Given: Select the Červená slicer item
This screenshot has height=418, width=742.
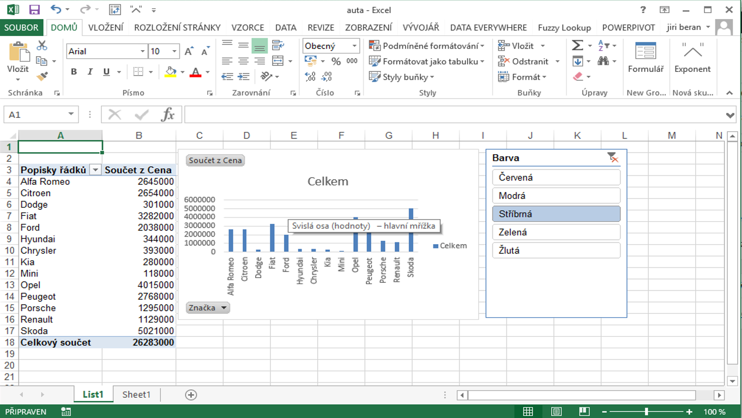Looking at the screenshot, I should point(556,177).
